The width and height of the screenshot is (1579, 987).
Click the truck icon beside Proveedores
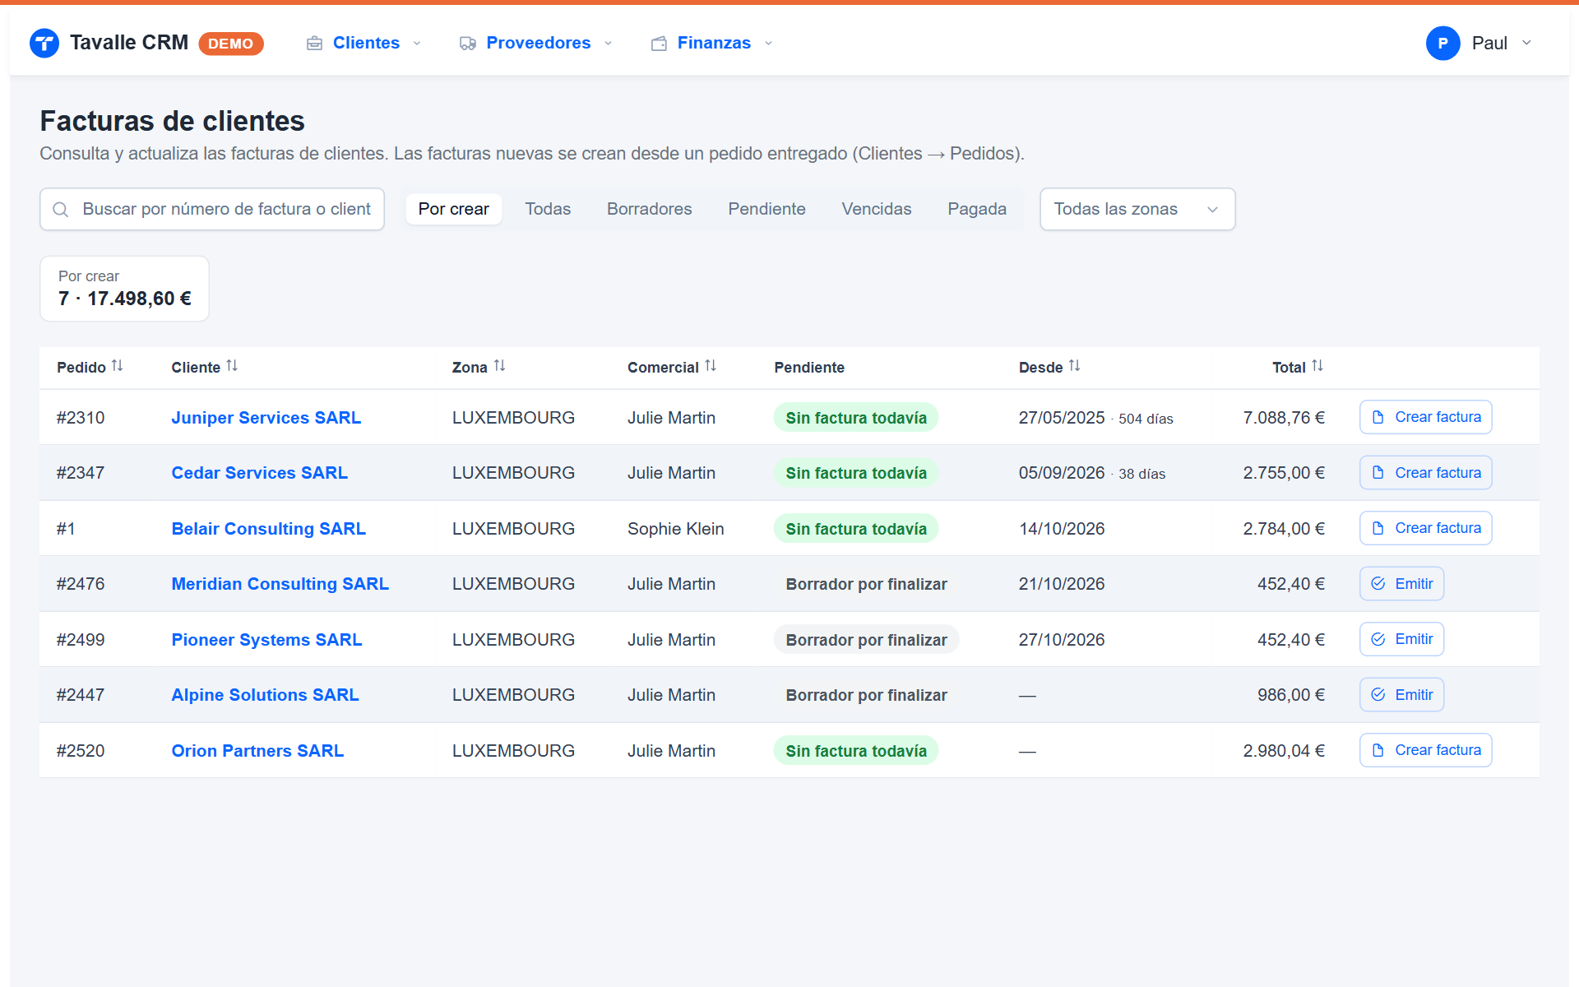click(x=468, y=44)
